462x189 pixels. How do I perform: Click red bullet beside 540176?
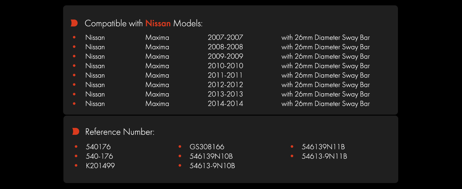(x=76, y=146)
